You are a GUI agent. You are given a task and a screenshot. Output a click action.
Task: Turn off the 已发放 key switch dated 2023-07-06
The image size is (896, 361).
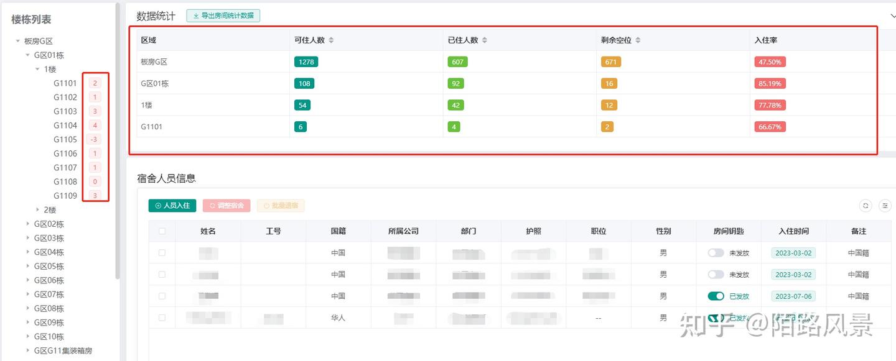click(x=716, y=296)
